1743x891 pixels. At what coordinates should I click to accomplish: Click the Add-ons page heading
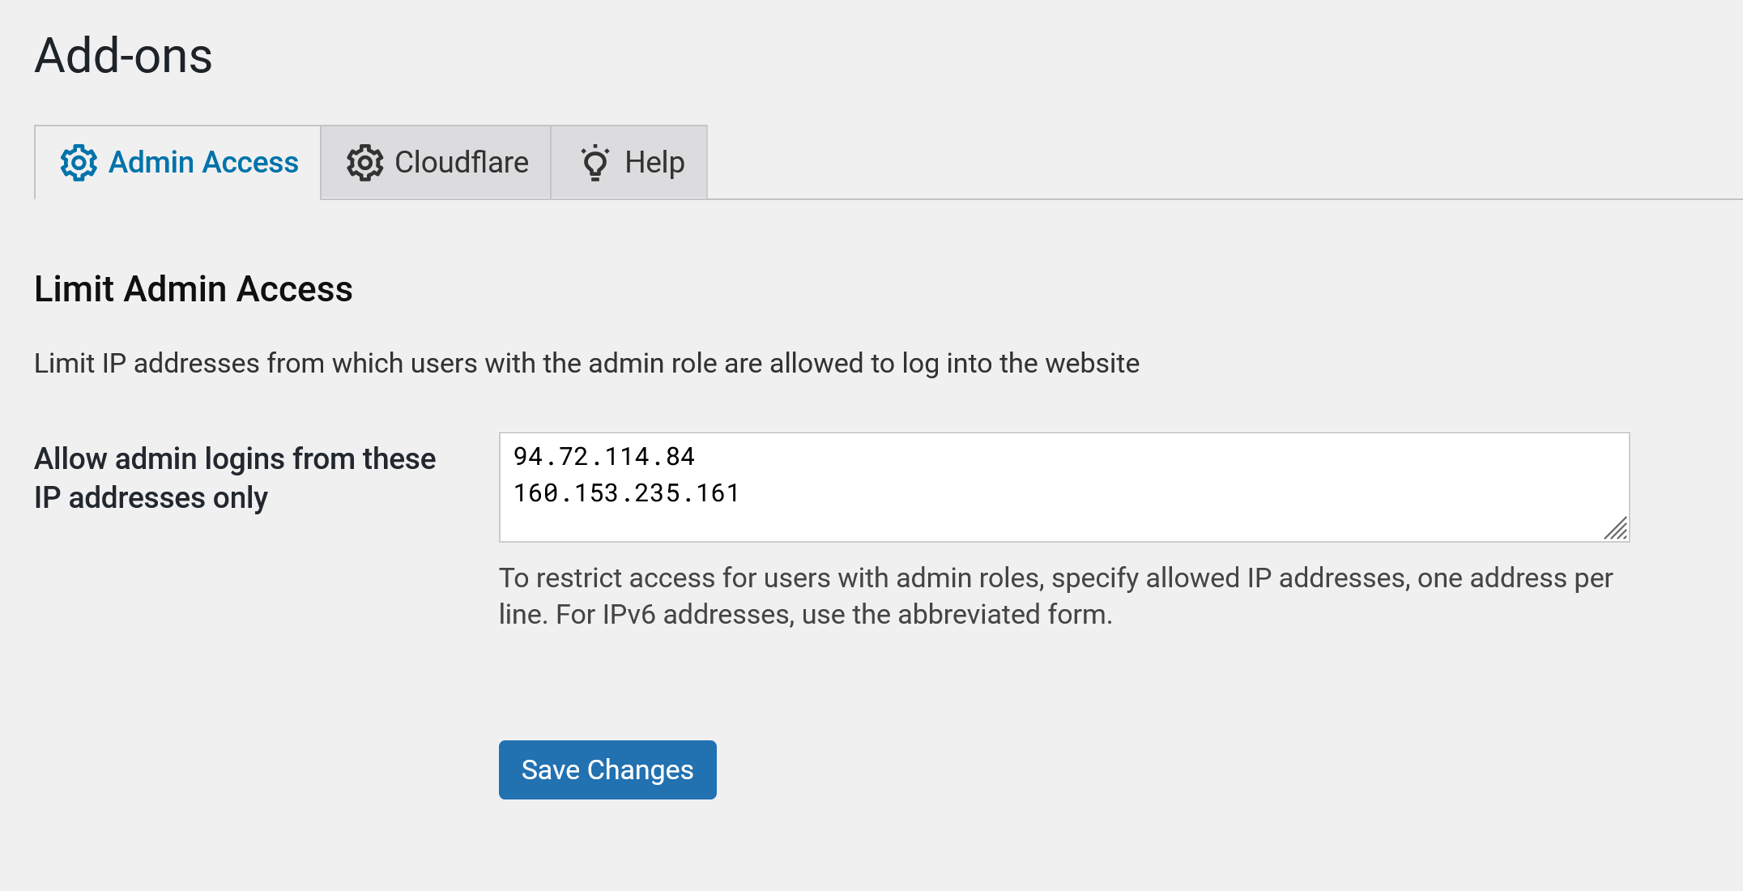coord(123,56)
